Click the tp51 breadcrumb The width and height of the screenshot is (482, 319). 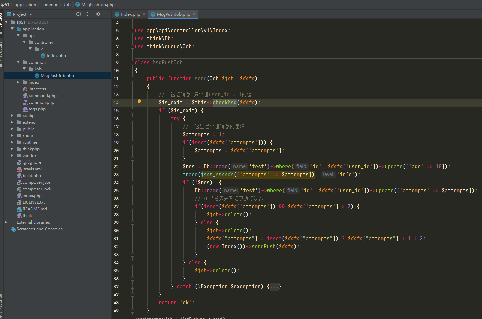[5, 4]
